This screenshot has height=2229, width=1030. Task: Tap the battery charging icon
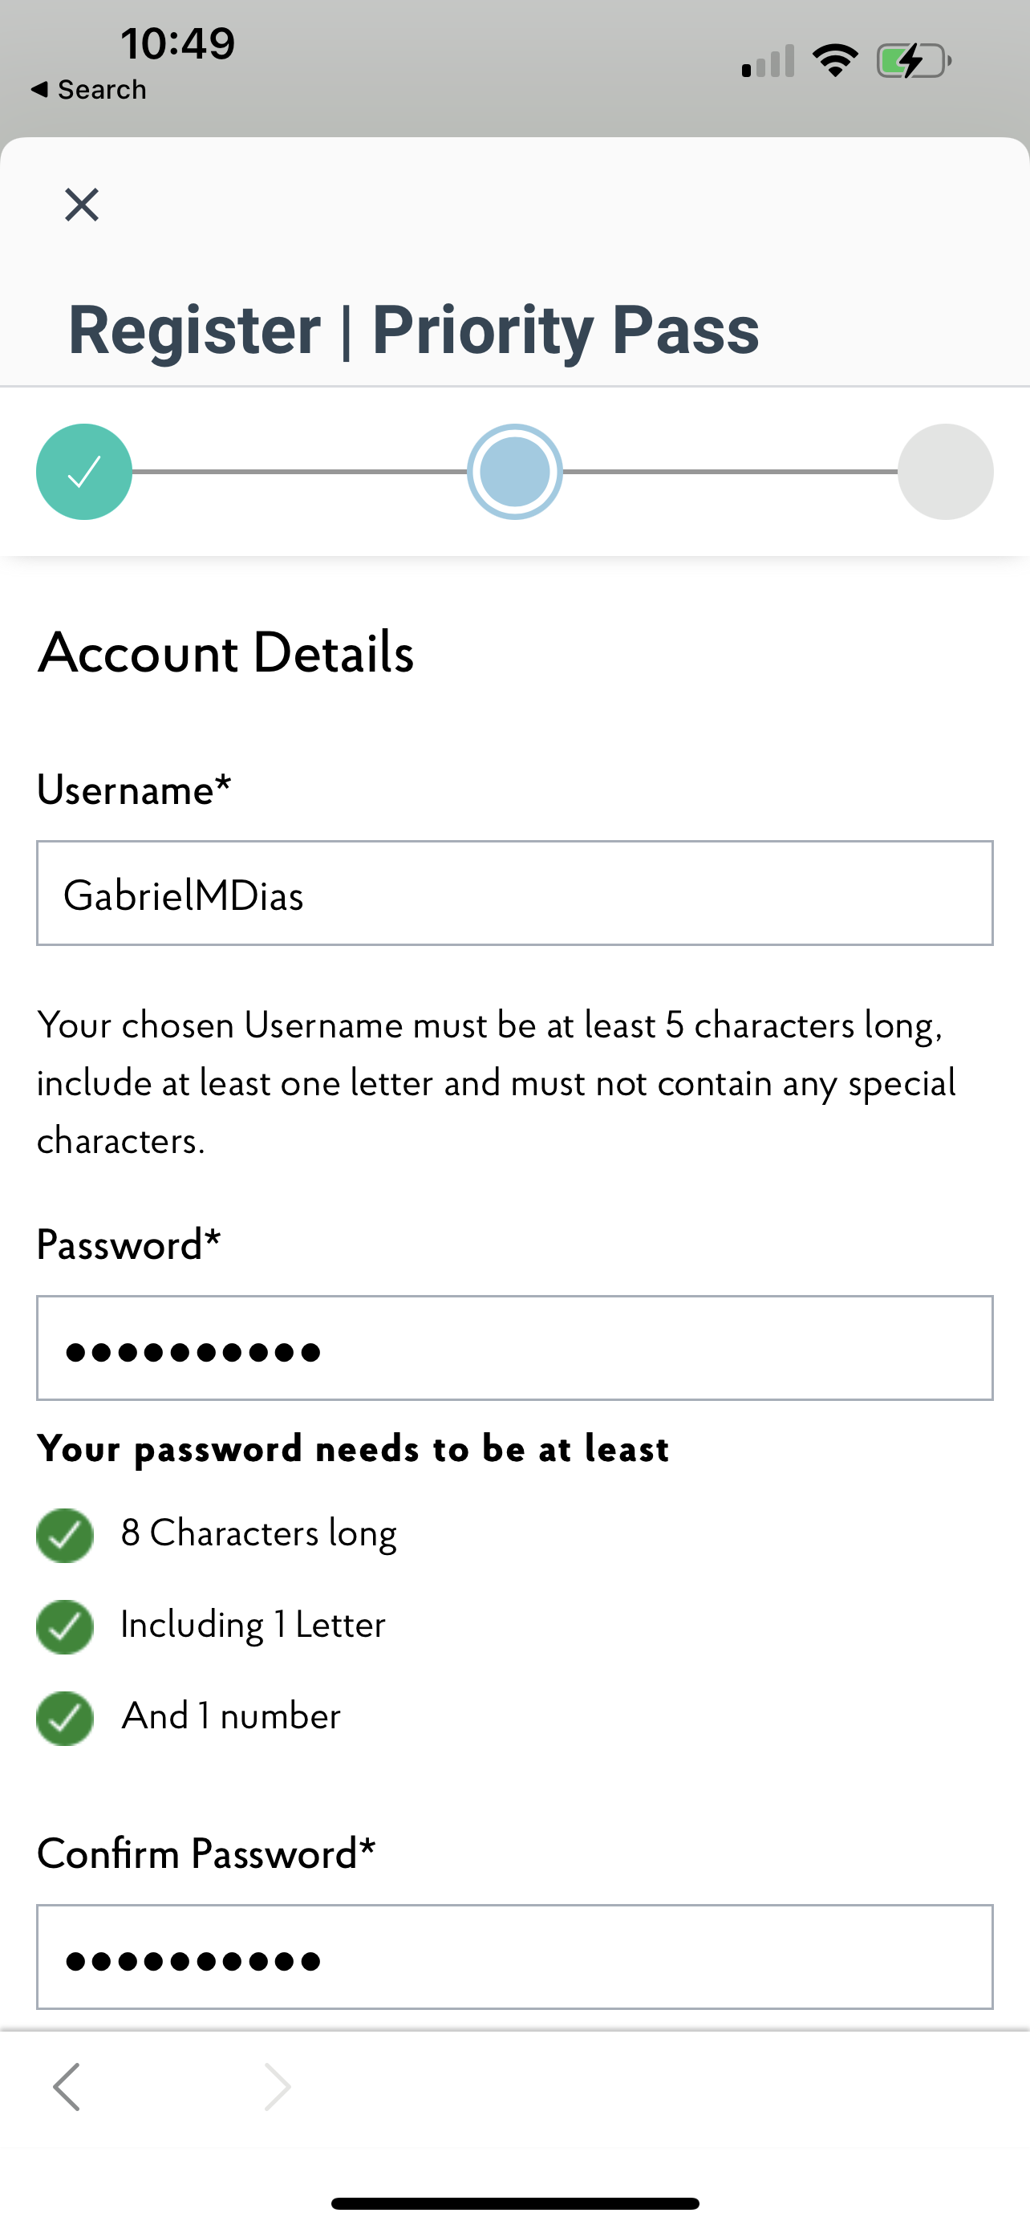[x=914, y=62]
